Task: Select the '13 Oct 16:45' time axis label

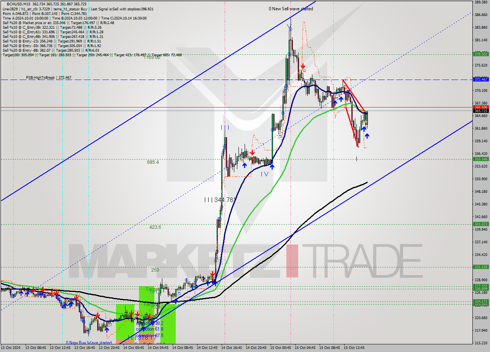Action: [x=85, y=348]
